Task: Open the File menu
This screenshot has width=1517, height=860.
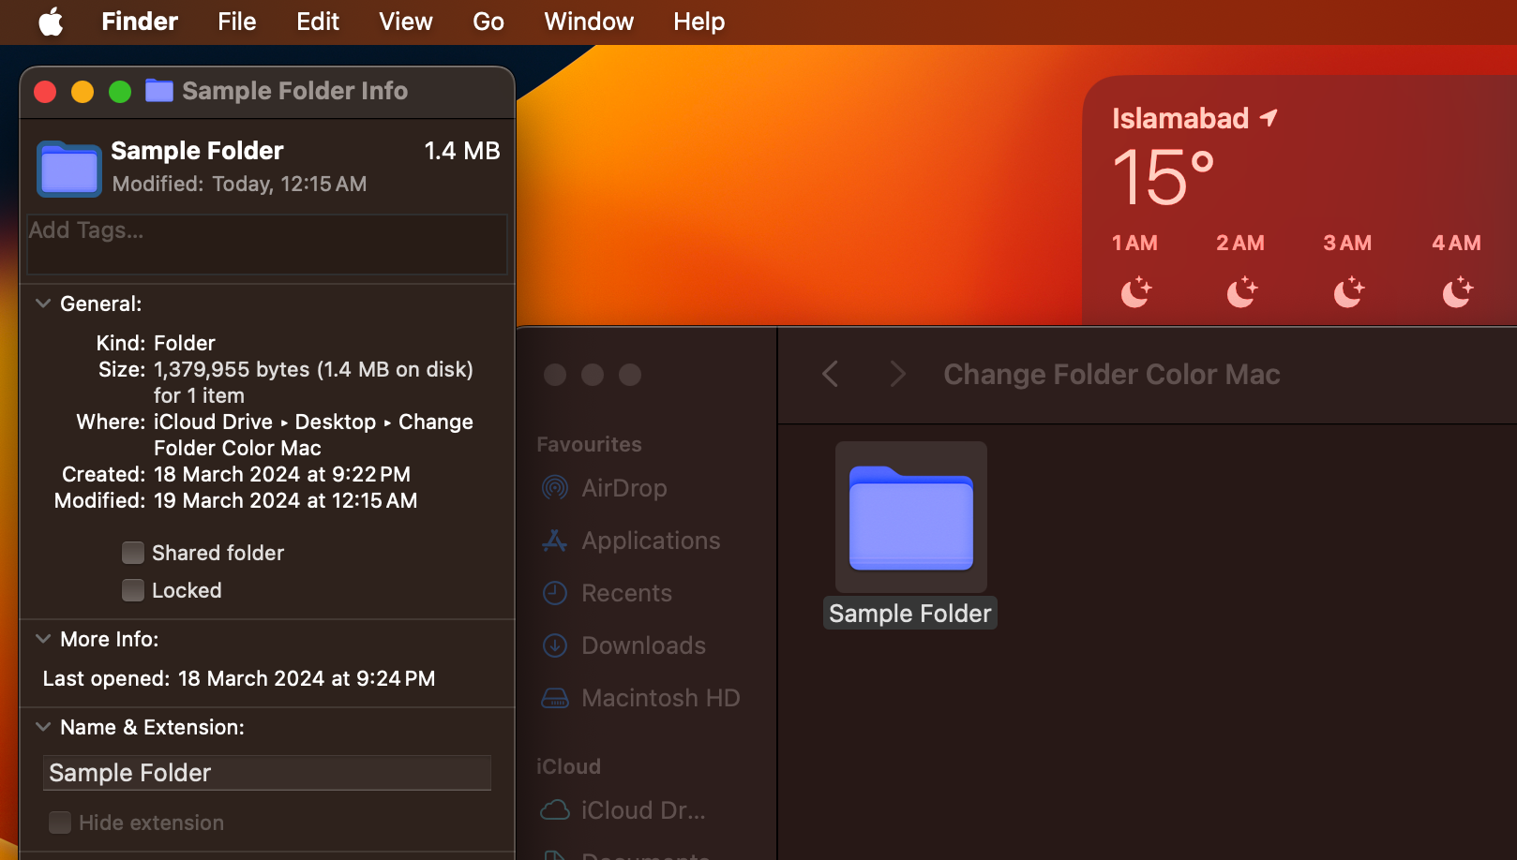Action: tap(236, 22)
